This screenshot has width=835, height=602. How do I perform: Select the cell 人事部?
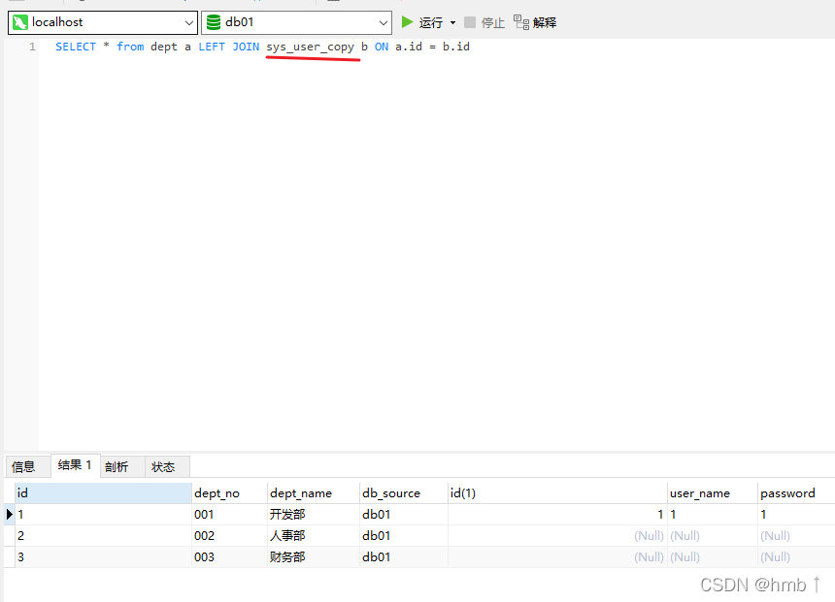(314, 535)
